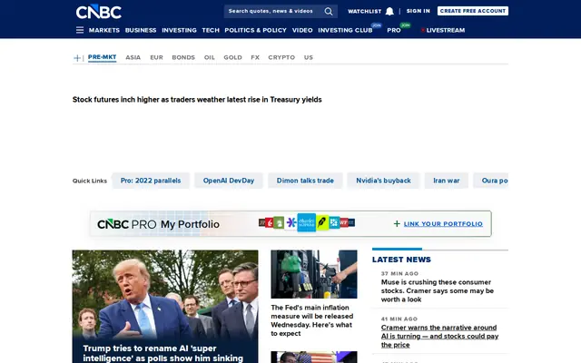Viewport: 581px width, 363px height.
Task: Click the search magnifier icon
Action: pos(329,12)
